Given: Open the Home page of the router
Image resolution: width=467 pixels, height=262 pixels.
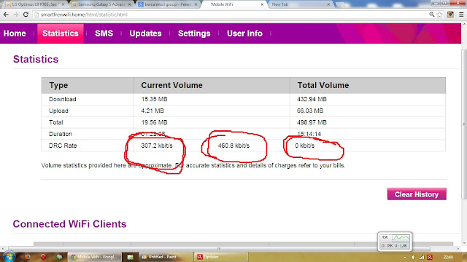Looking at the screenshot, I should tap(15, 33).
